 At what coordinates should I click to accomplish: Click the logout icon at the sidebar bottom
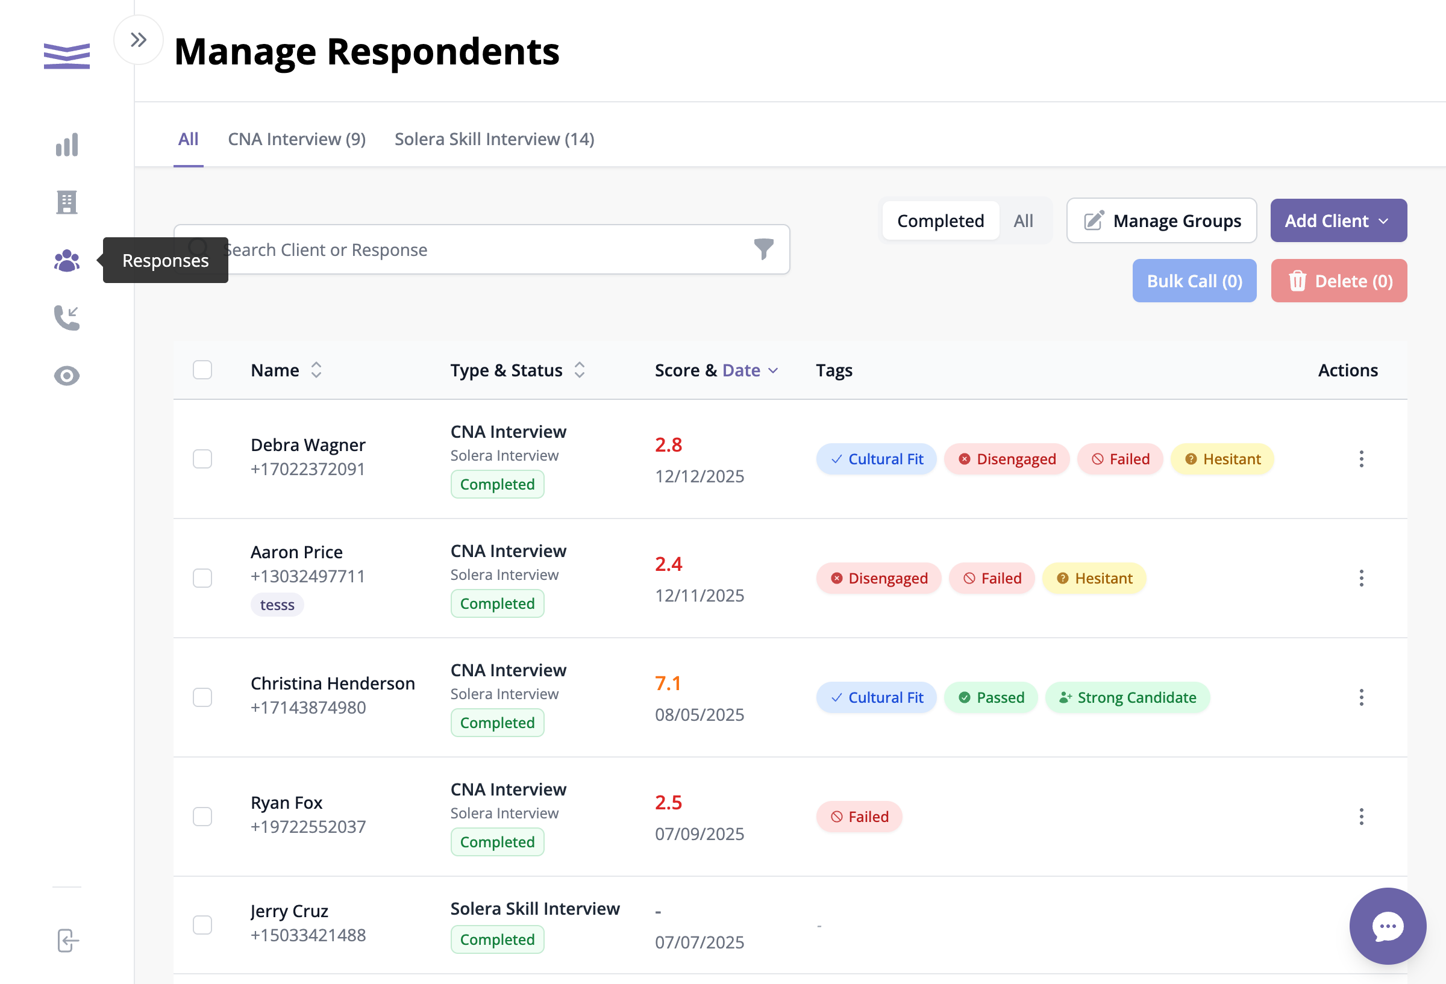point(67,940)
